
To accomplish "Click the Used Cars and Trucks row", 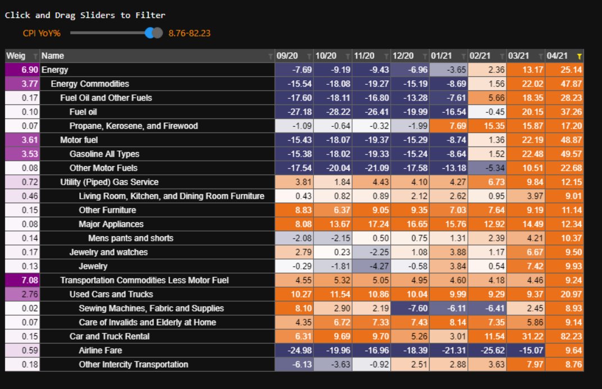I will 111,294.
